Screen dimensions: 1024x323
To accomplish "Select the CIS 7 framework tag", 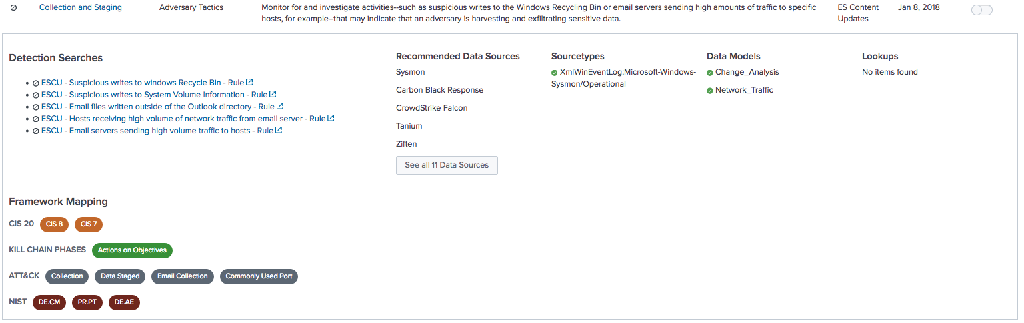I will click(x=89, y=224).
